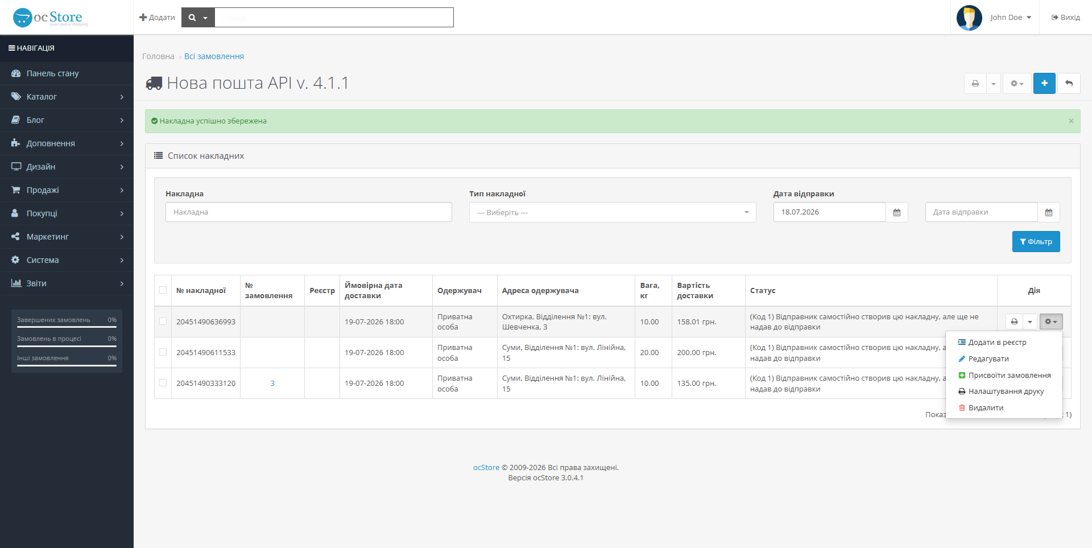Viewport: 1092px width, 548px height.
Task: Click the Список накладних list icon
Action: coord(159,155)
